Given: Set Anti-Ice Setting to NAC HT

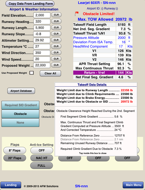Looking at the screenshot, I should click(42, 158).
